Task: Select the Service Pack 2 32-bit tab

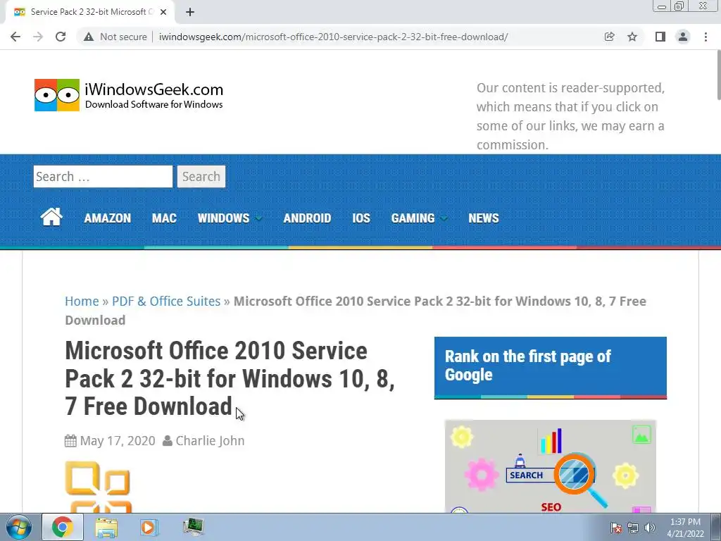Action: [90, 12]
